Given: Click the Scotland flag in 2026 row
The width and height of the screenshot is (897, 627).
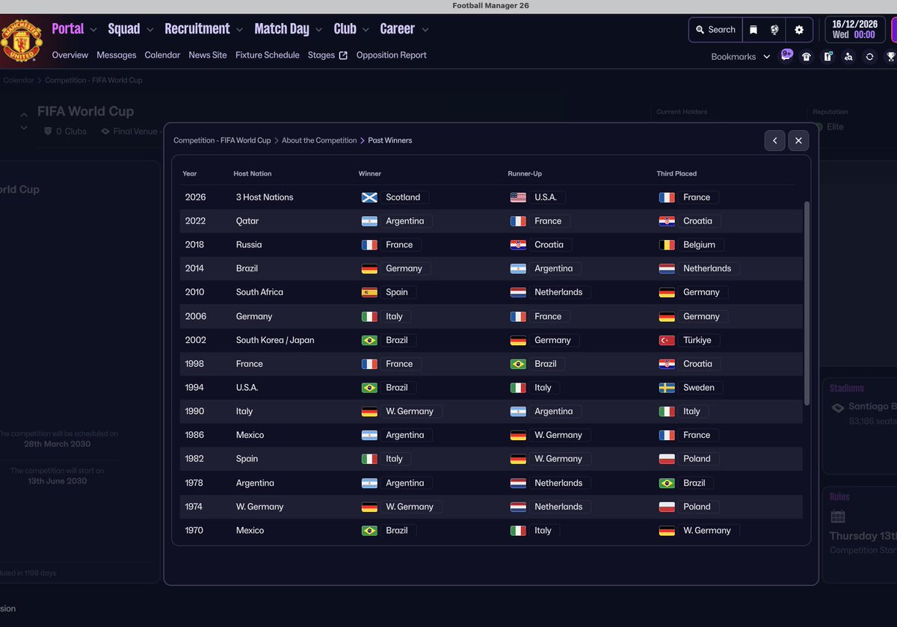Looking at the screenshot, I should [x=369, y=197].
